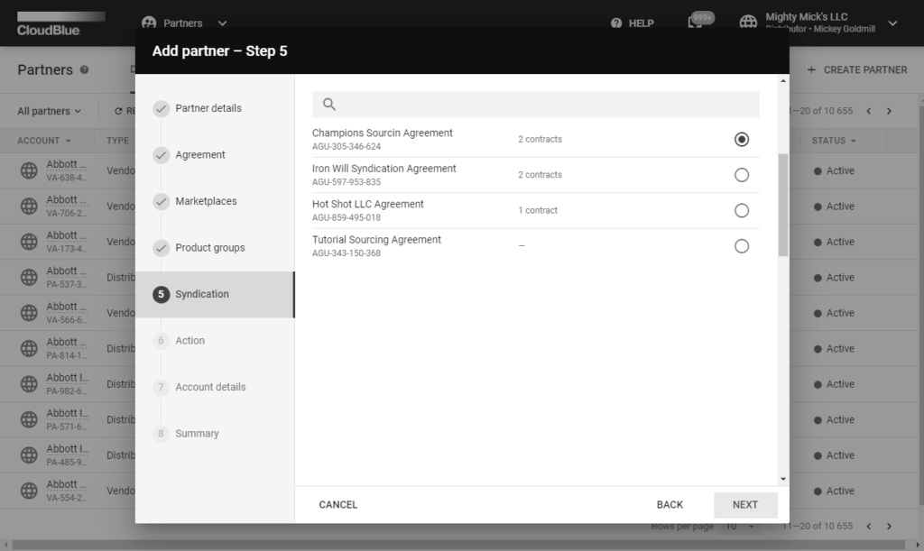This screenshot has width=924, height=551.
Task: Click the globe icon next to Mighty Mick's LLC
Action: click(x=748, y=23)
